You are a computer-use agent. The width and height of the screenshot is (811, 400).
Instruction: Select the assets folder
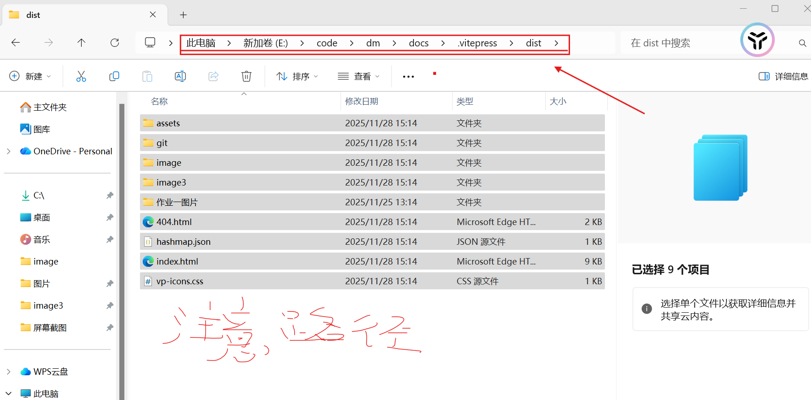tap(372, 123)
